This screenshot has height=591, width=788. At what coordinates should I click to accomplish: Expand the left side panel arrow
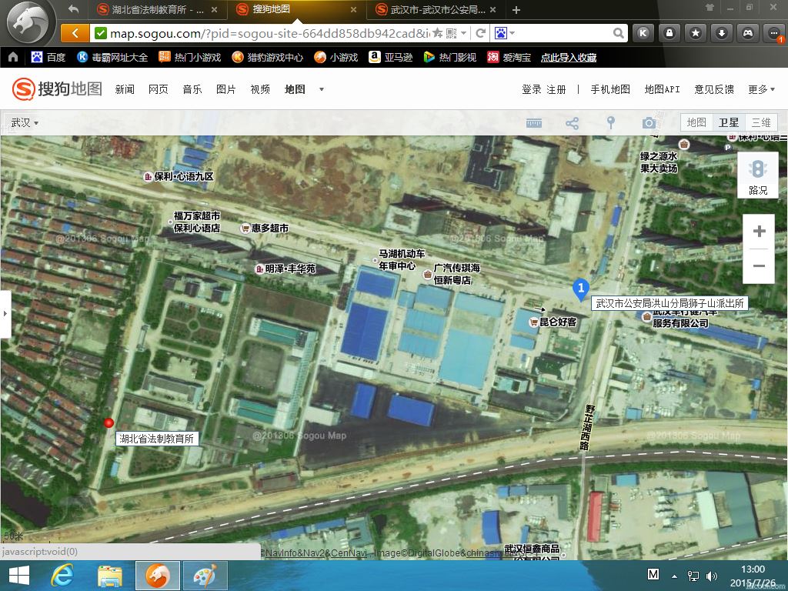5,314
